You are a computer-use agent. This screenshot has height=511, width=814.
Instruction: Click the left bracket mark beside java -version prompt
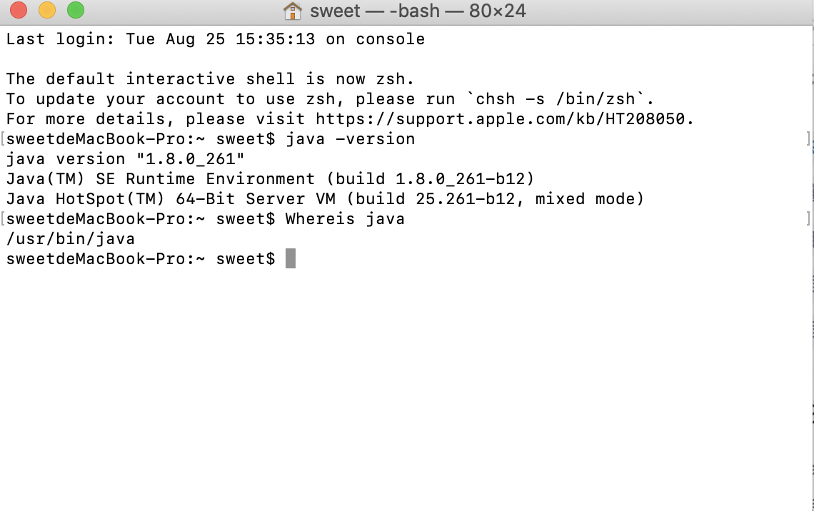pyautogui.click(x=3, y=138)
